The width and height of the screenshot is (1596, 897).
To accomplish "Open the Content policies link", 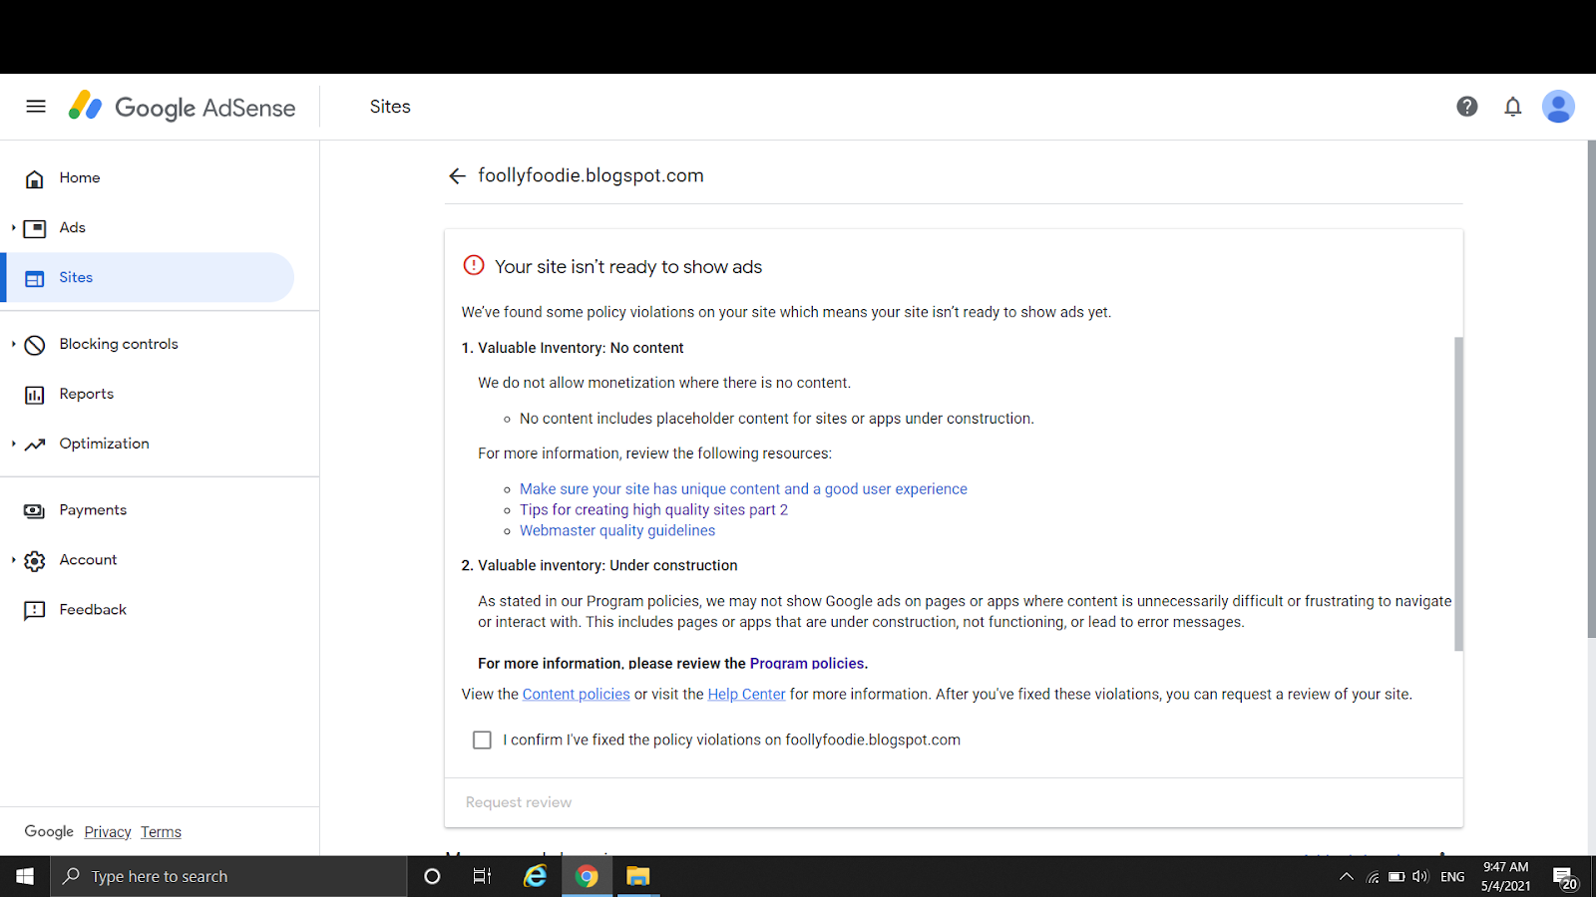I will (576, 695).
